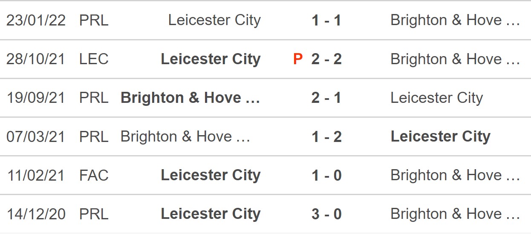
Task: Select the LEC competition label
Action: 94,59
